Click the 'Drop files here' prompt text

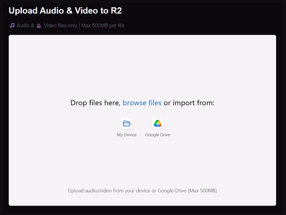pos(95,103)
